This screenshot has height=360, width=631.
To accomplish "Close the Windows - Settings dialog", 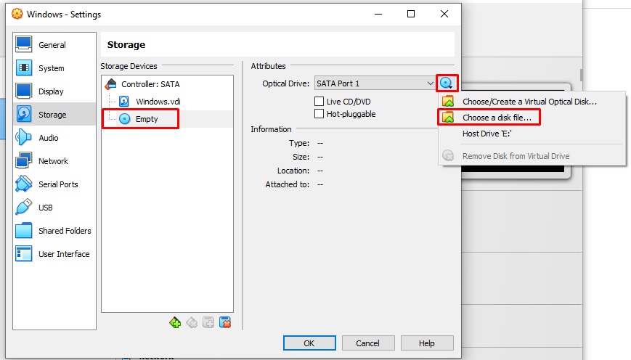I will pyautogui.click(x=444, y=14).
